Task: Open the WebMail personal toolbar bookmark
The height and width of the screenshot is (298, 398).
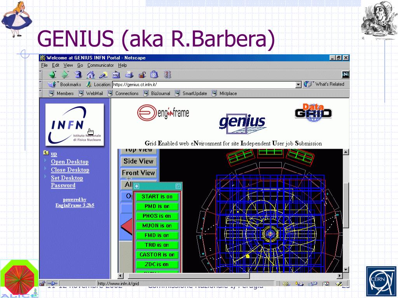Action: (91, 93)
